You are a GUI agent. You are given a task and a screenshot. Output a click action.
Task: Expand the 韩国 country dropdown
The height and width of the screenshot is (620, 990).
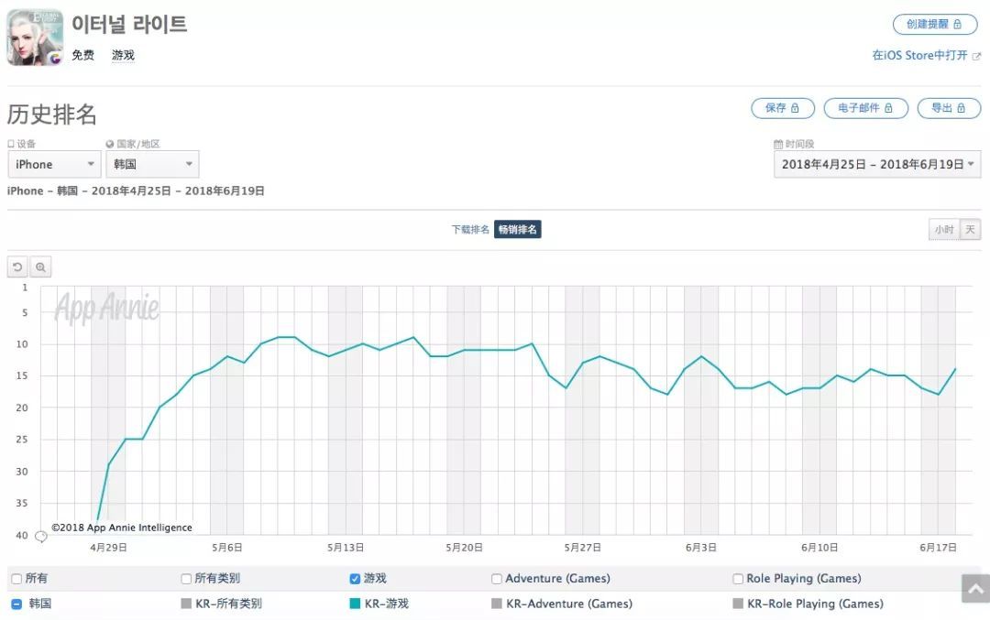152,165
